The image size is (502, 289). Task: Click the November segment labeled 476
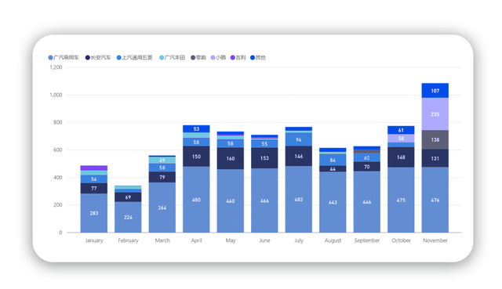click(435, 200)
